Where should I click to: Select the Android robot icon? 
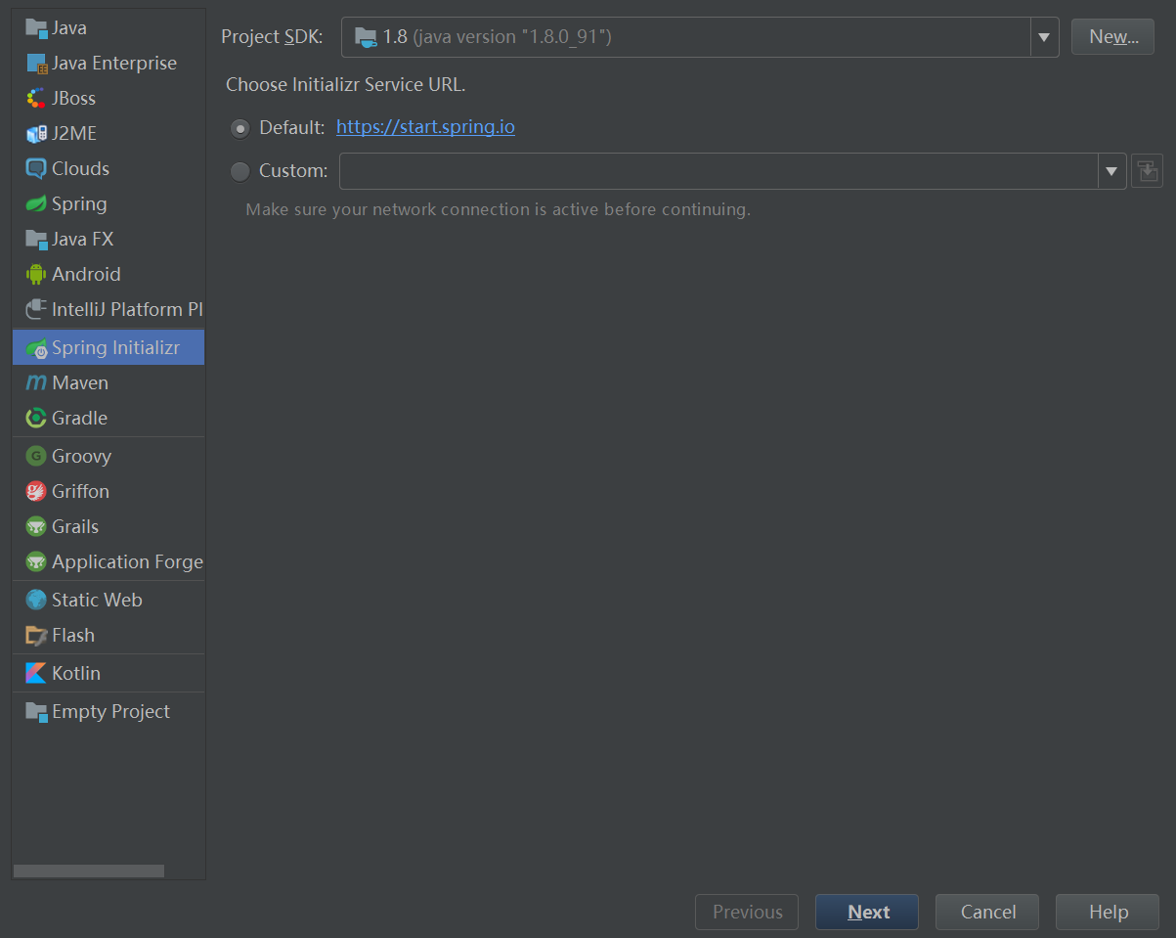pyautogui.click(x=36, y=274)
